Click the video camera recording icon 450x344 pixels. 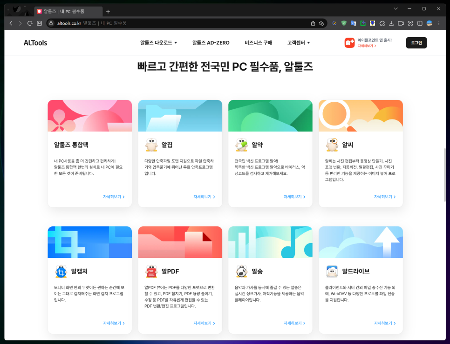tap(401, 23)
